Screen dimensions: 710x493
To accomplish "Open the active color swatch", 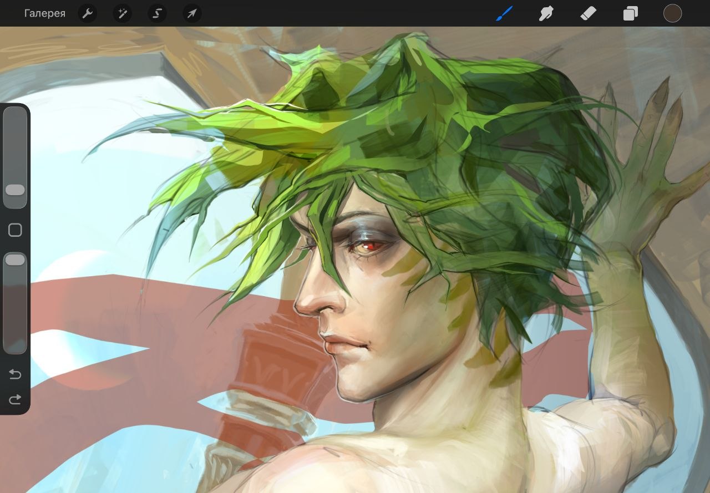I will 672,13.
